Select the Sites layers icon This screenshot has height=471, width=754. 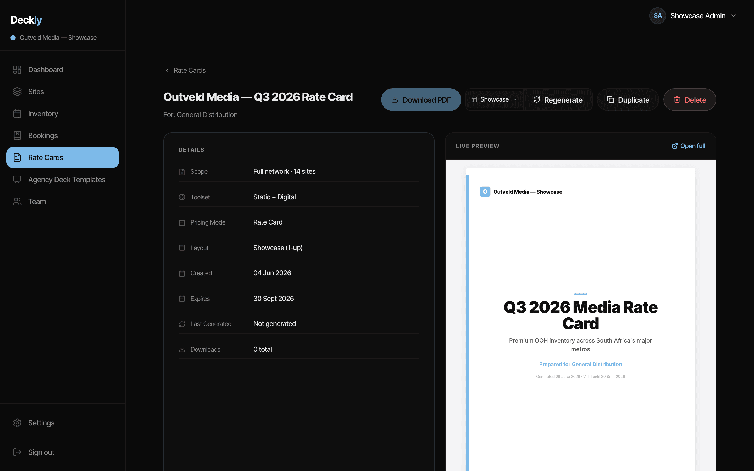click(17, 92)
